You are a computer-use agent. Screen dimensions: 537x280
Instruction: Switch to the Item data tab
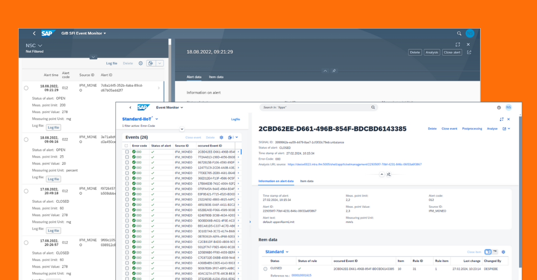tap(307, 181)
